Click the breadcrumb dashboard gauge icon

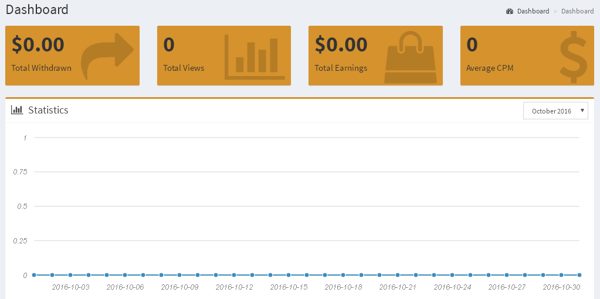(510, 11)
